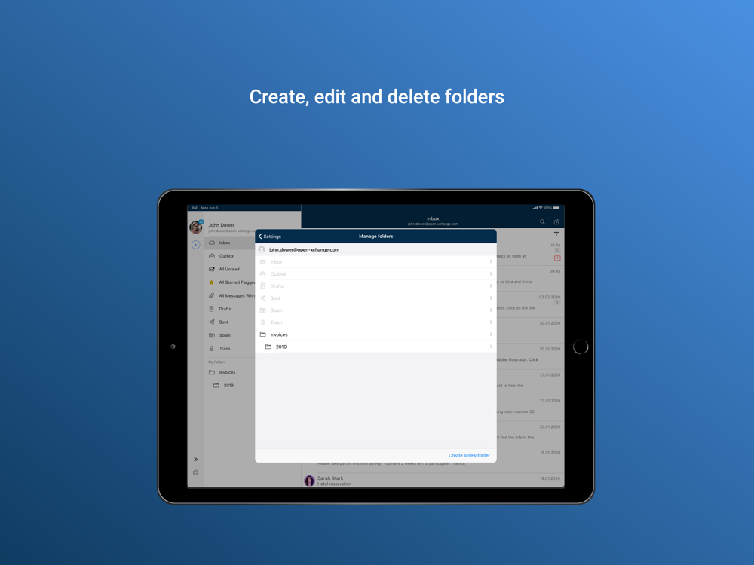Add account with plus circle icon
This screenshot has width=754, height=565.
[196, 245]
